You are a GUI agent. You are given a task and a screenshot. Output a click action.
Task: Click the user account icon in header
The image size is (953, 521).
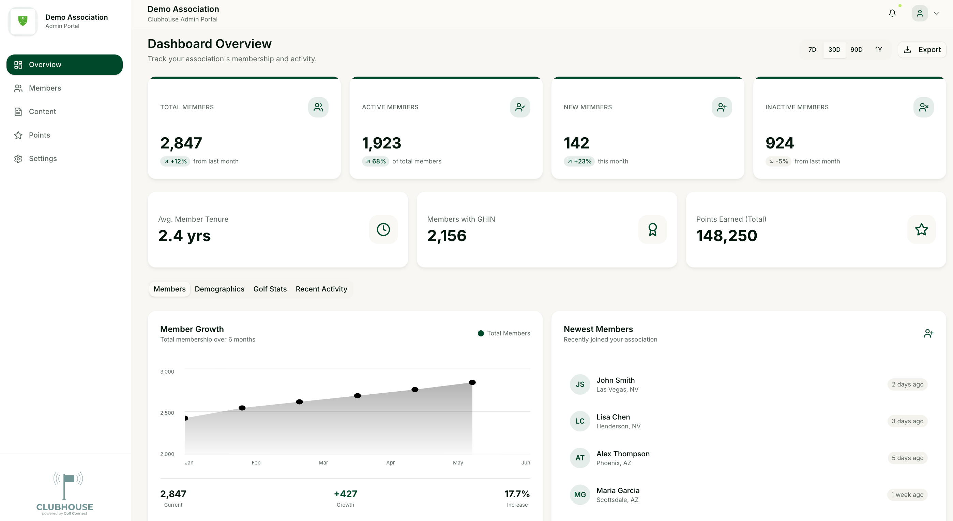920,13
